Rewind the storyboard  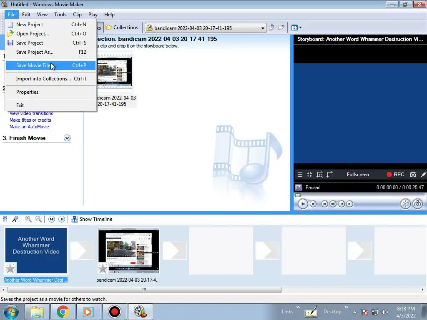(51, 219)
